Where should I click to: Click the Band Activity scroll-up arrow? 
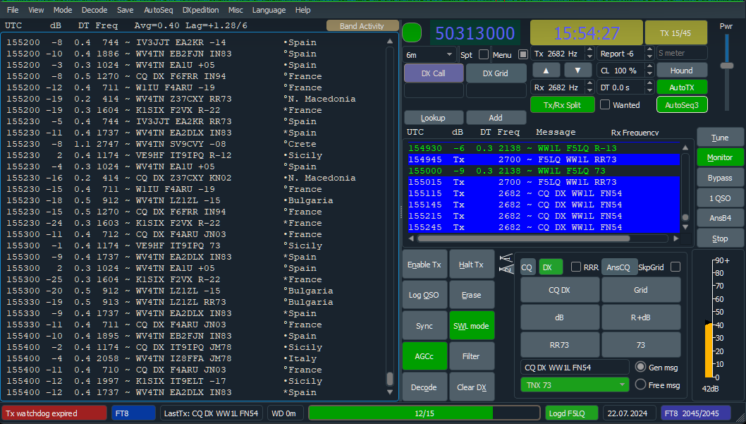point(390,42)
